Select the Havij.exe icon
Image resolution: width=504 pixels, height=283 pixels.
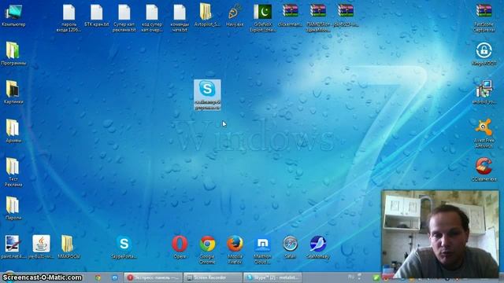(235, 15)
